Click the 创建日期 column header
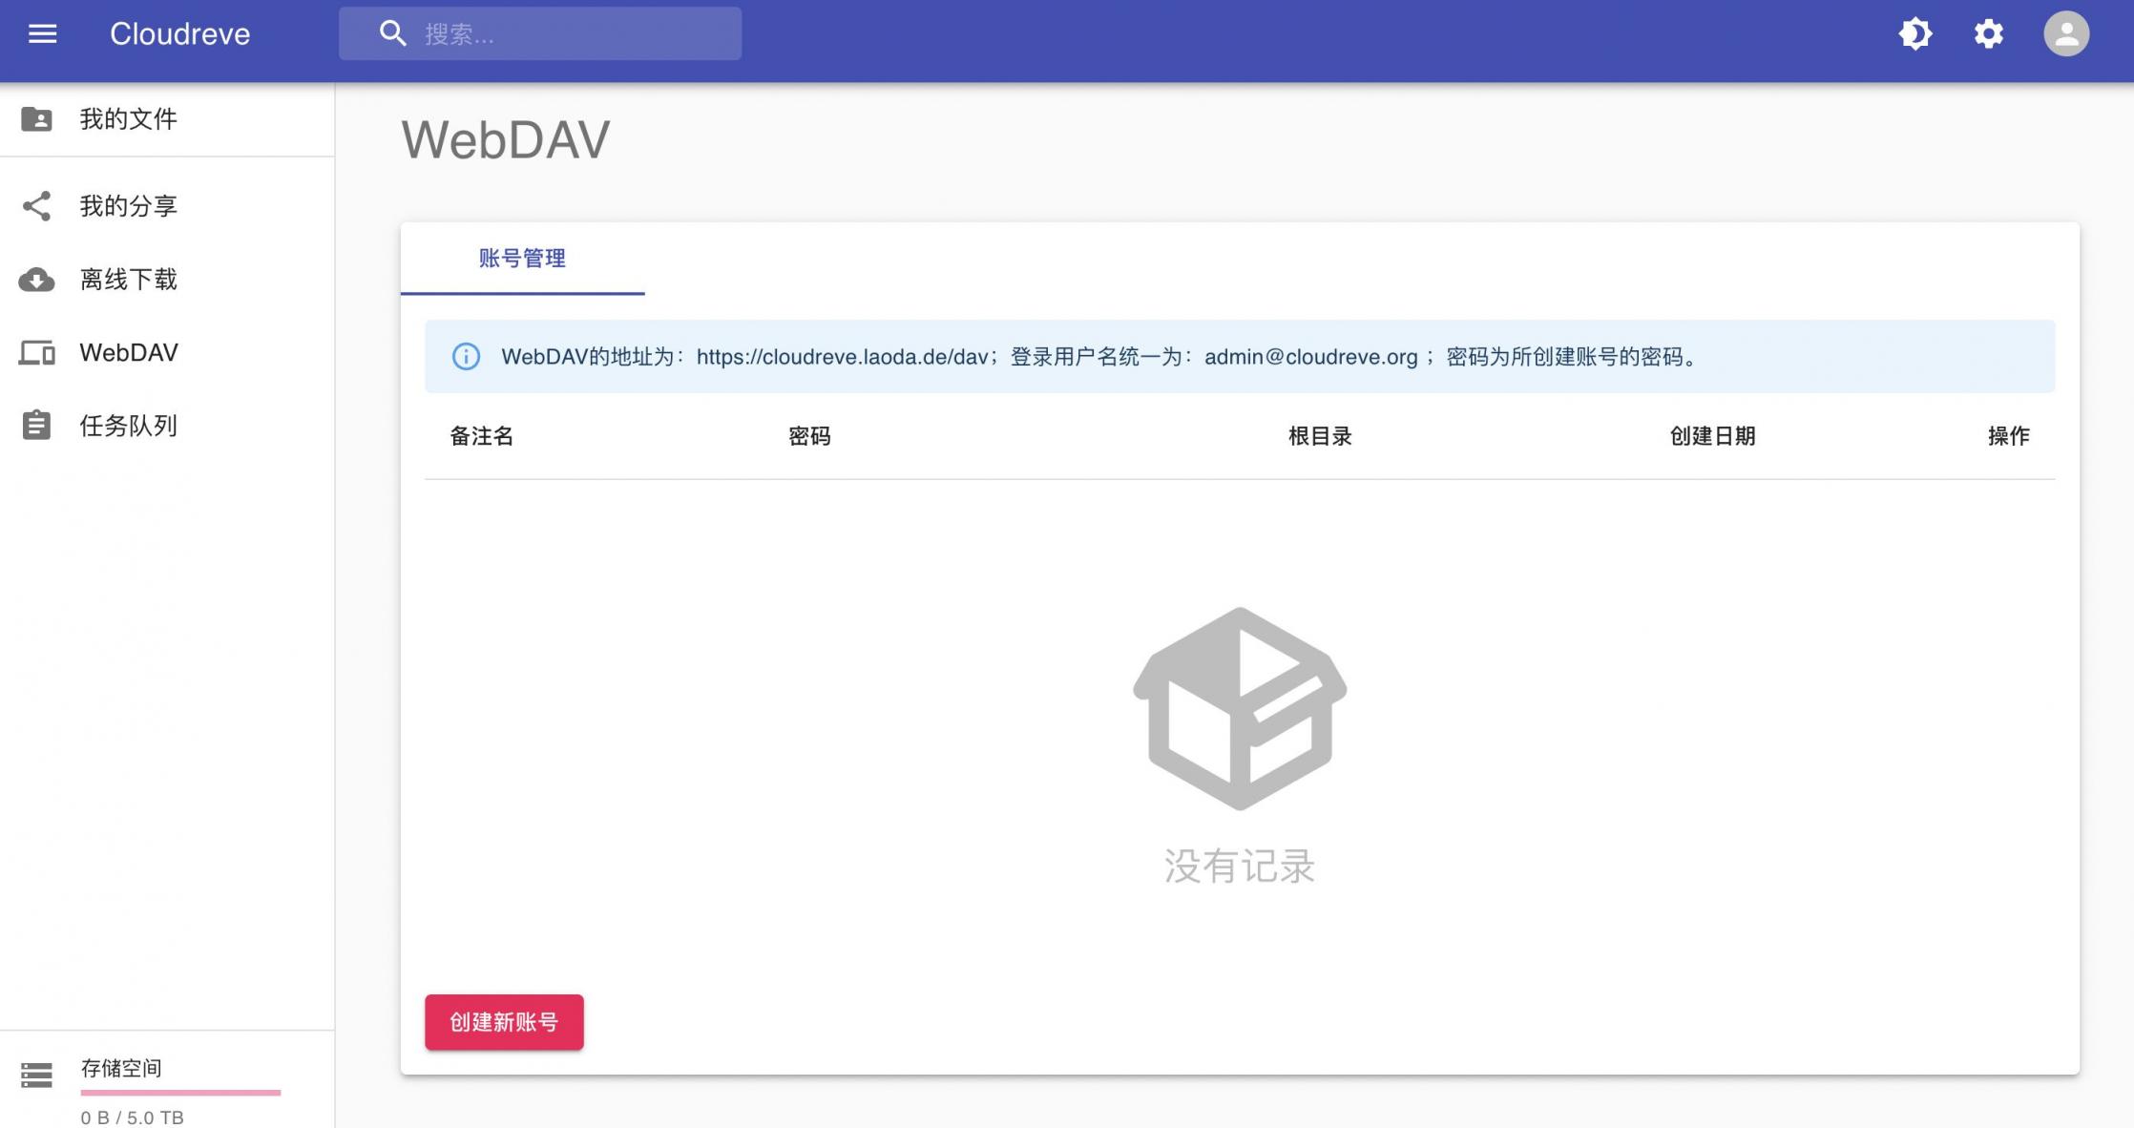Screen dimensions: 2134x1128 point(1712,436)
